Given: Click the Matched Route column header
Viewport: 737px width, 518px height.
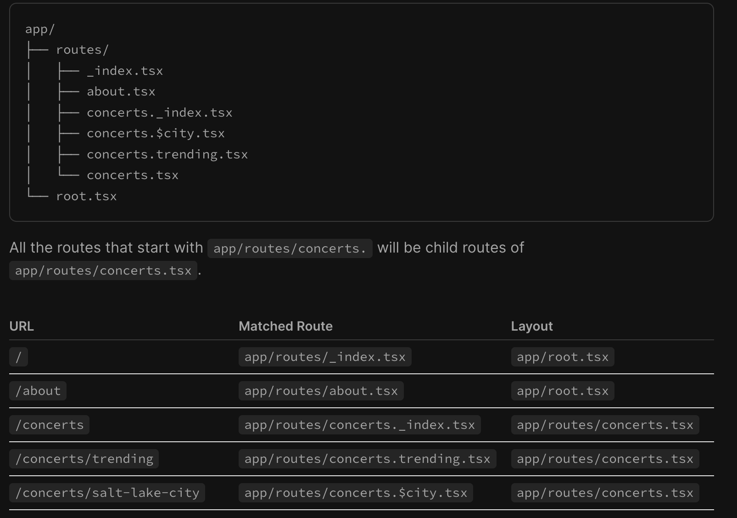Looking at the screenshot, I should click(285, 327).
